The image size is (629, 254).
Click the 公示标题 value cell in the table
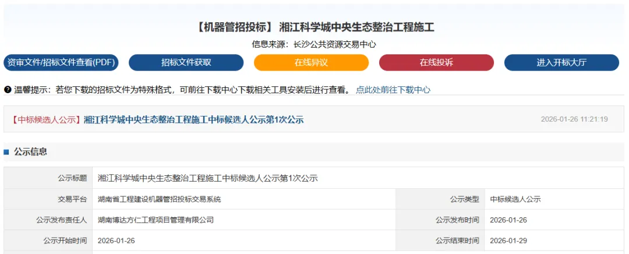(207, 178)
